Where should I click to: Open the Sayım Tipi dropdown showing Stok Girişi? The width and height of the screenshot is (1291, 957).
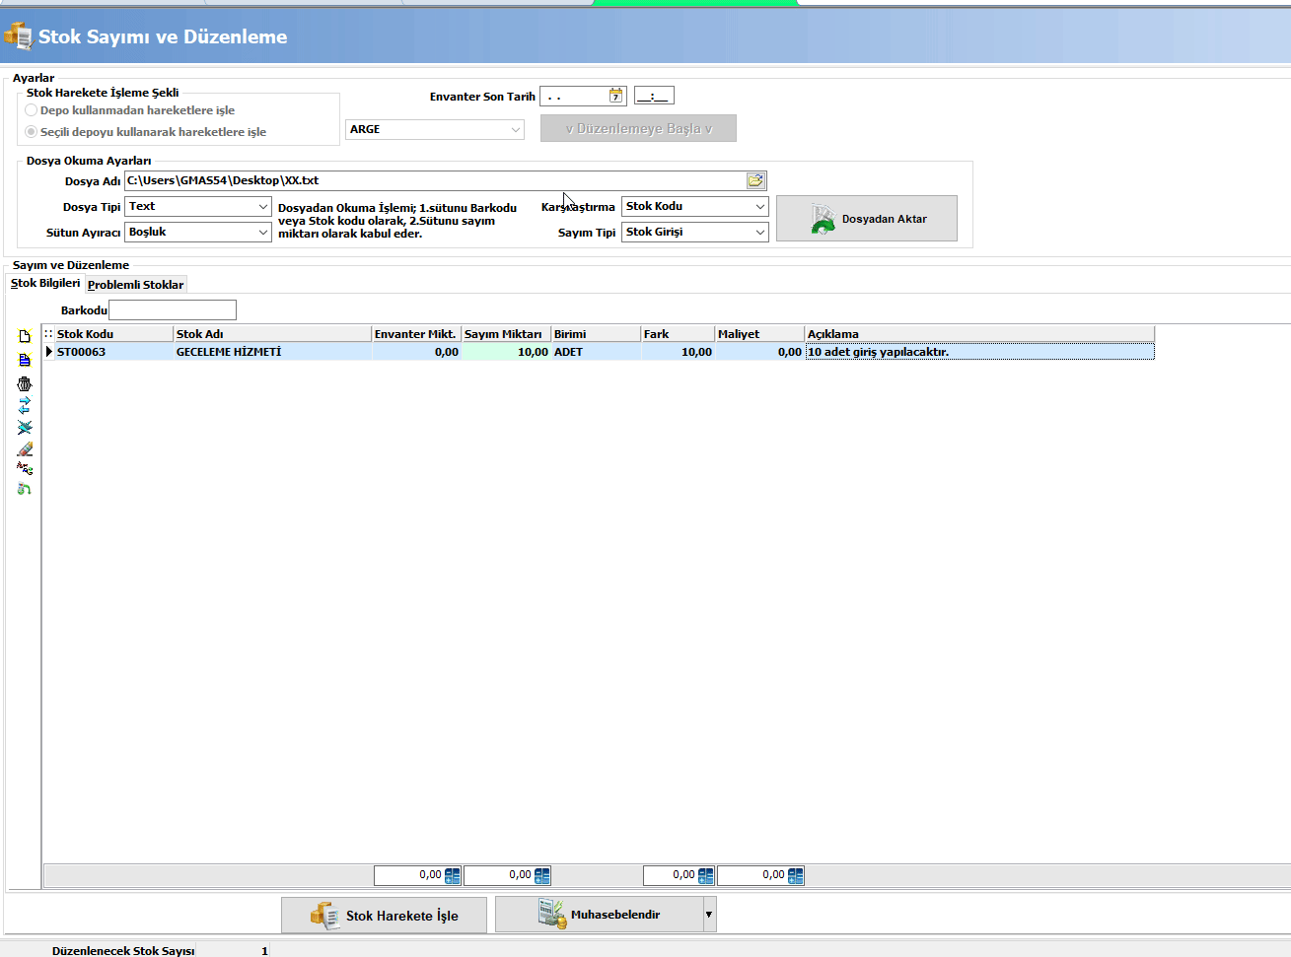(760, 232)
